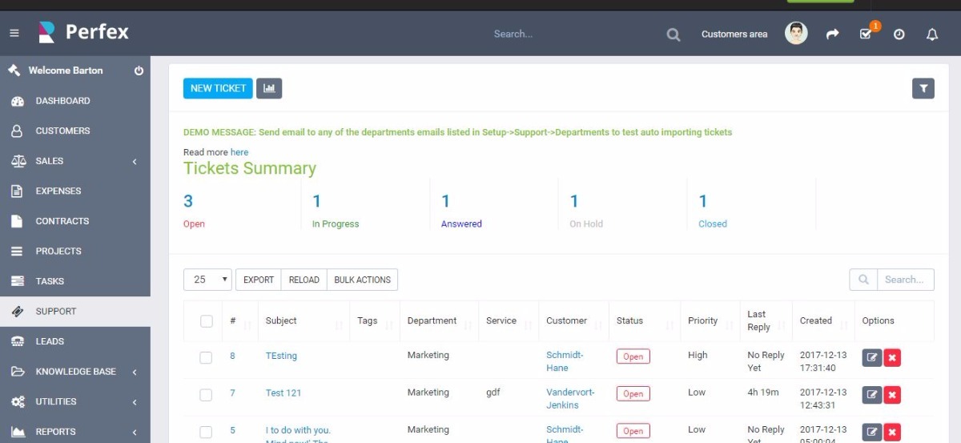Sort tickets by Created column
Image resolution: width=961 pixels, height=443 pixels.
coord(823,320)
